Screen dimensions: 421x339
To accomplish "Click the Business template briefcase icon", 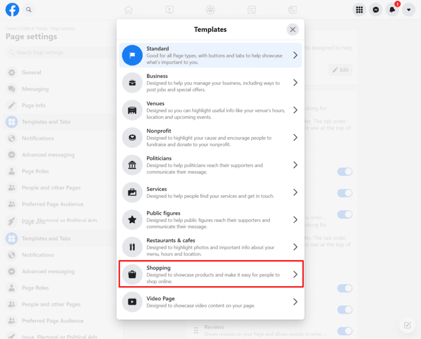I will click(x=132, y=82).
